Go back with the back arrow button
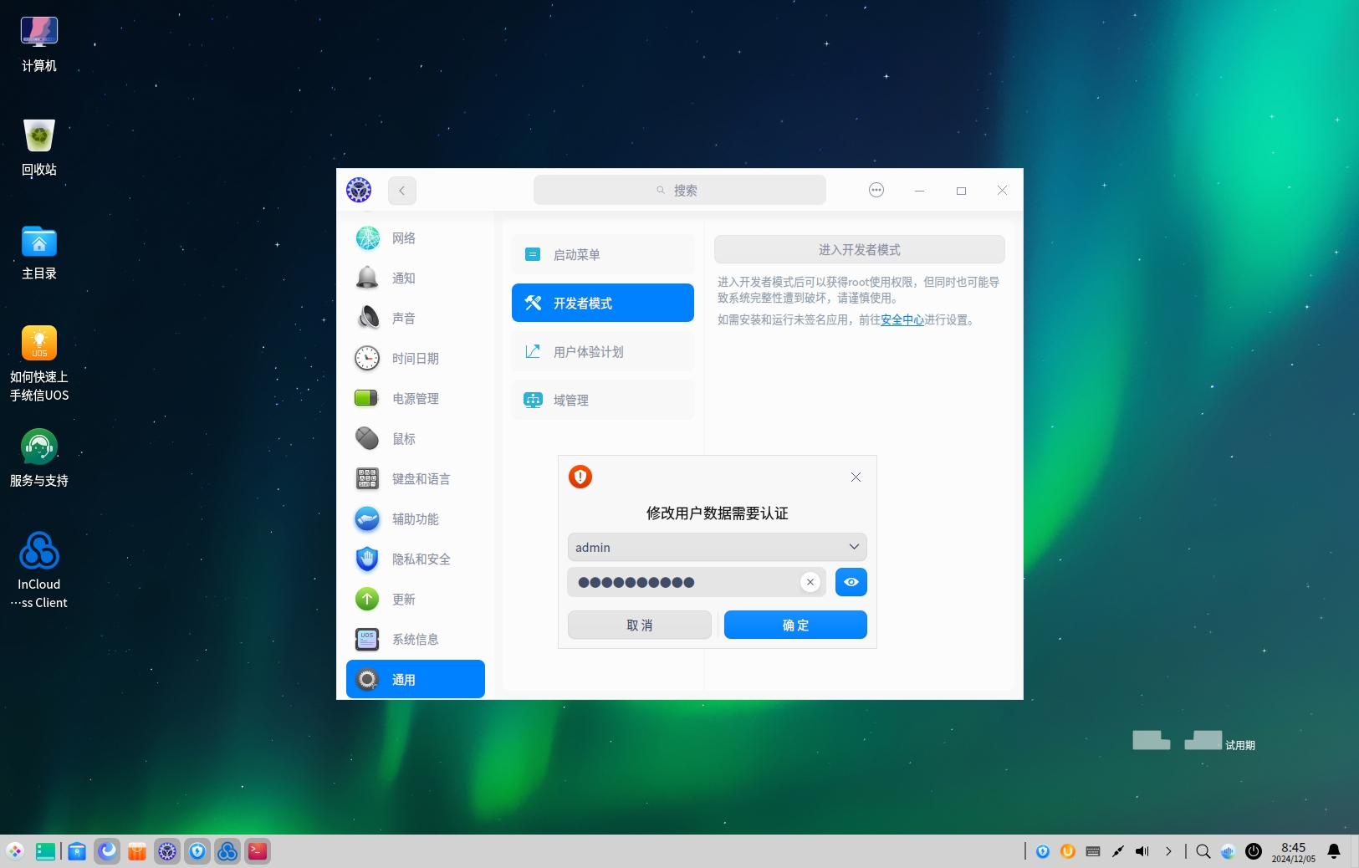Screen dimensions: 1359x868 coord(401,191)
